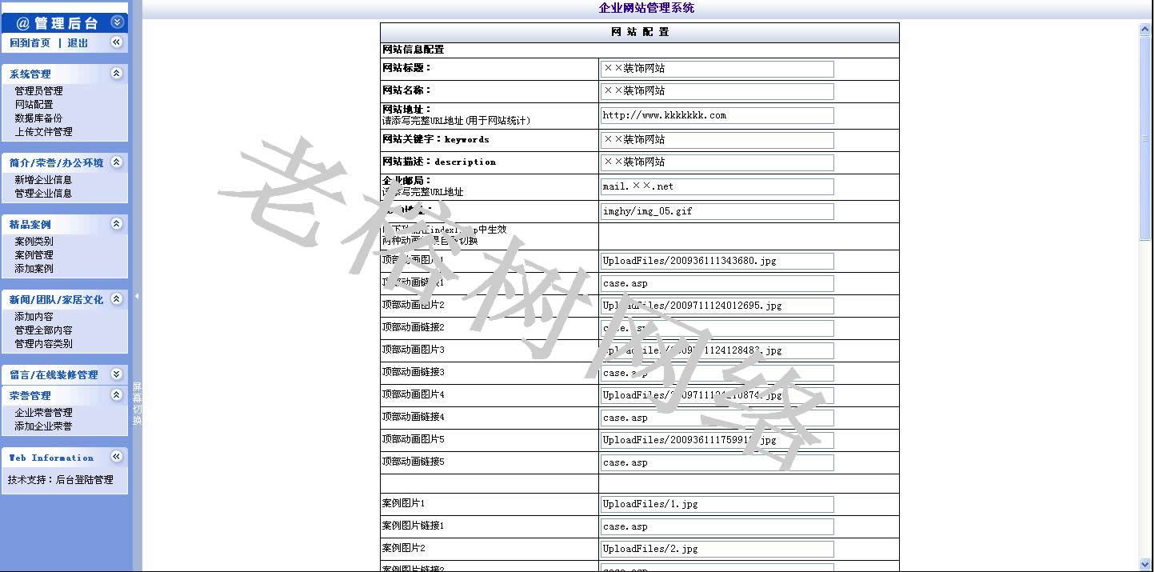Screen dimensions: 1155x572
Task: Focus the 顶部动画图片2 path field
Action: [x=717, y=306]
